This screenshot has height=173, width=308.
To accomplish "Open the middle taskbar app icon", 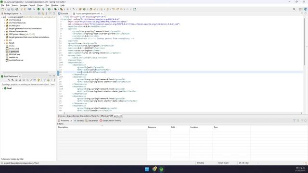I will pyautogui.click(x=154, y=169).
